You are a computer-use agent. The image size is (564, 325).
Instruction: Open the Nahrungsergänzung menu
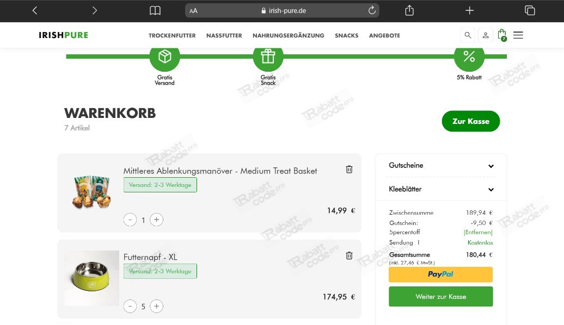coord(288,35)
